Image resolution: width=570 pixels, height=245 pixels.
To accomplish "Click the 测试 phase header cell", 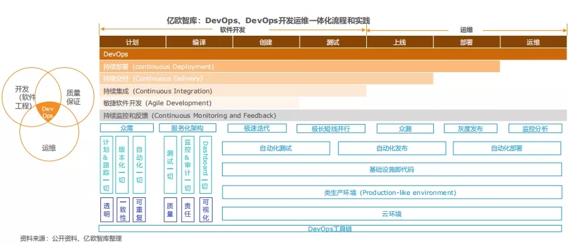I will (x=333, y=42).
